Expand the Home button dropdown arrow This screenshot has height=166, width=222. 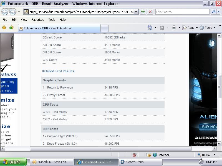tap(155, 28)
